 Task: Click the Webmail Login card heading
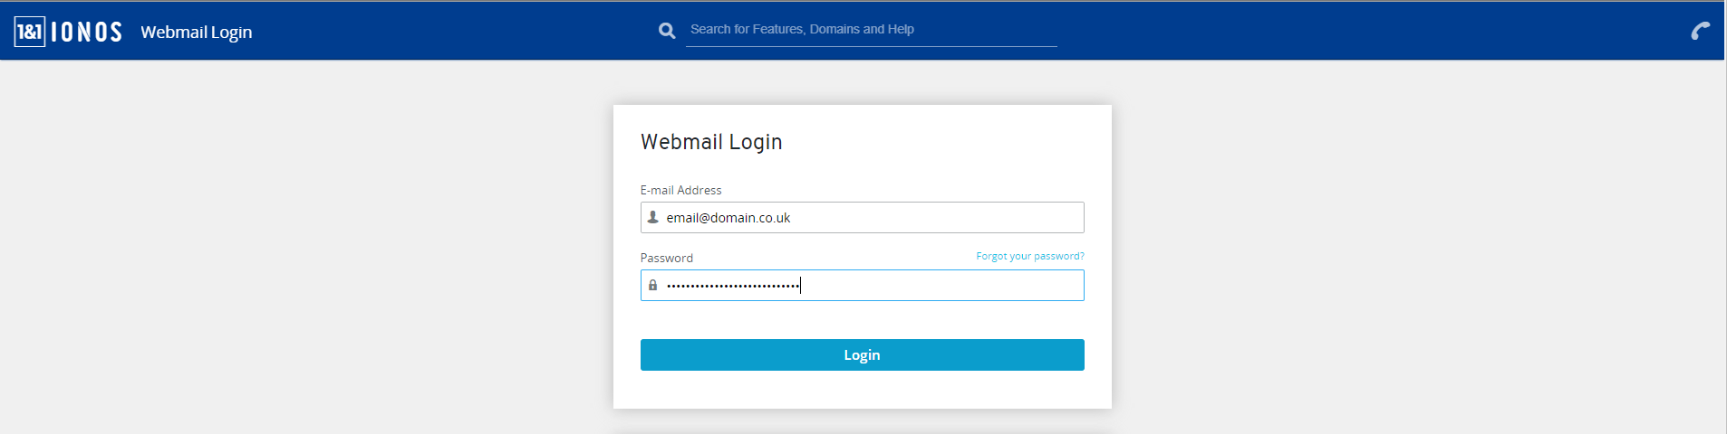(711, 142)
